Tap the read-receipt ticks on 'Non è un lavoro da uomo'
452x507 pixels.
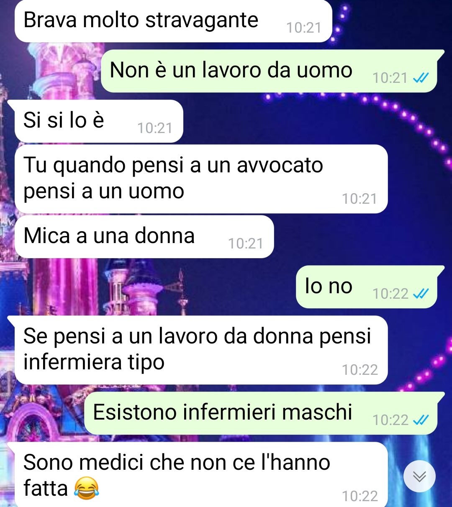(421, 78)
